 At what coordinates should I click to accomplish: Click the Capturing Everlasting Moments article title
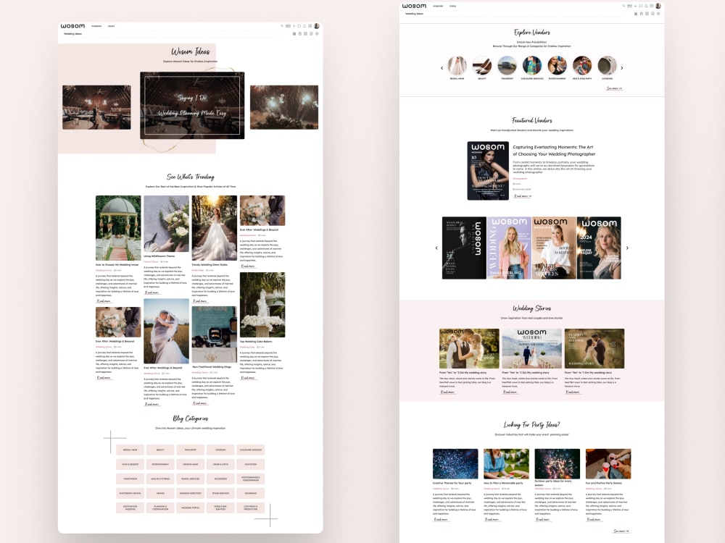pos(554,151)
